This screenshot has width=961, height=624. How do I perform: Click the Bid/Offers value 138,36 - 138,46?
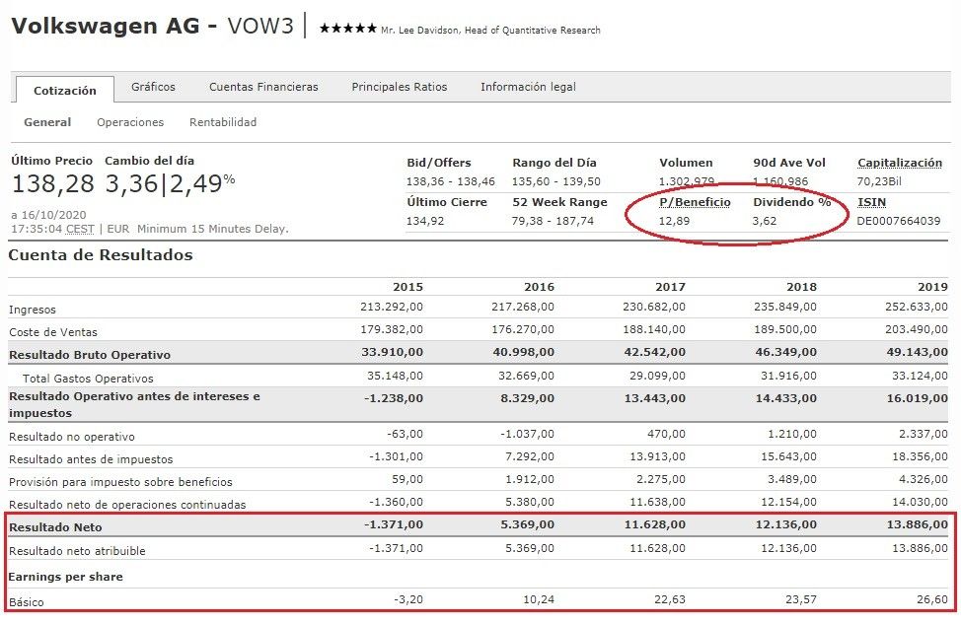click(x=450, y=181)
